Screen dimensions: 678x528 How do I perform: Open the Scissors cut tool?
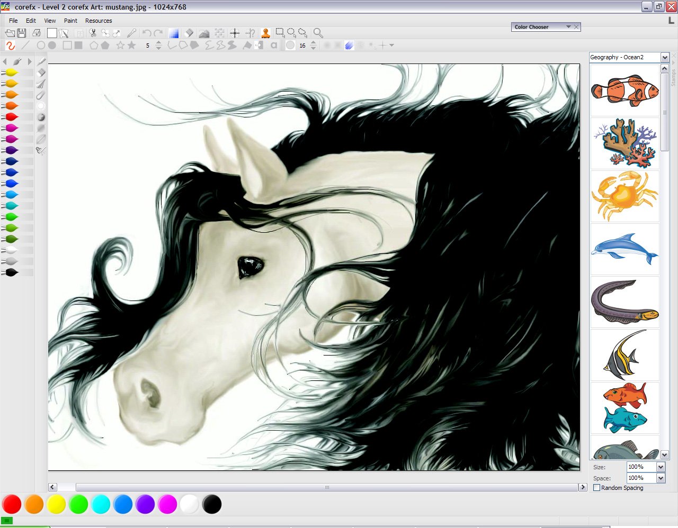tap(92, 33)
